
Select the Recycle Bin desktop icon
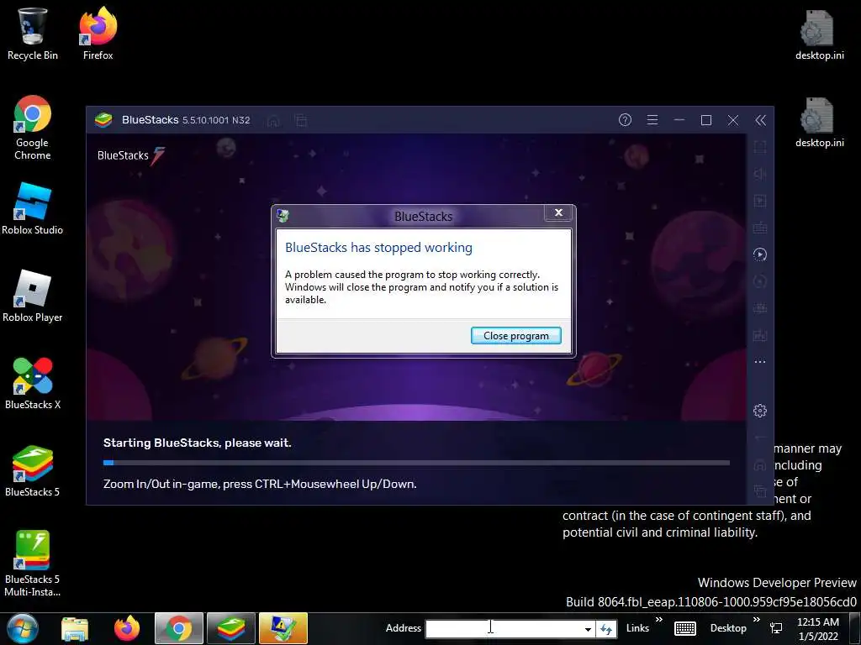pos(33,34)
